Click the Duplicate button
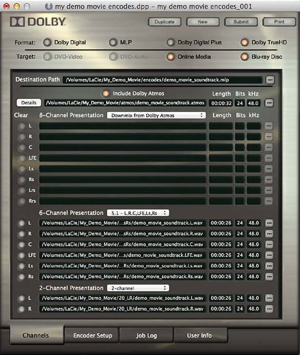Viewport: 300px width, 355px height. click(165, 22)
